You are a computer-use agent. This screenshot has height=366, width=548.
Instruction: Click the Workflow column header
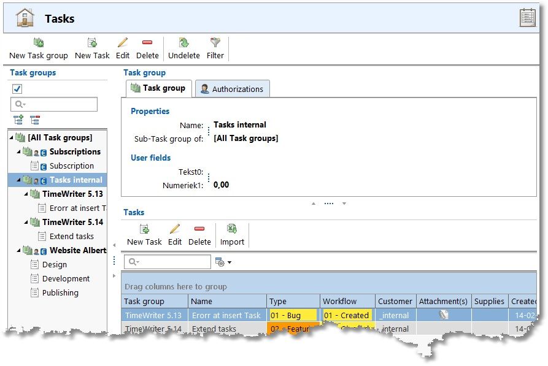347,301
